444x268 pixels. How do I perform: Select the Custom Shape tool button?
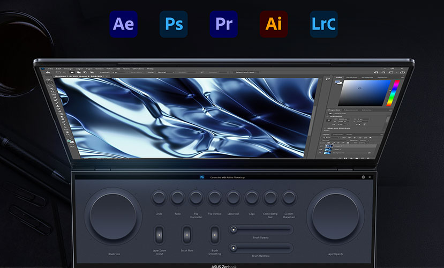(x=289, y=198)
